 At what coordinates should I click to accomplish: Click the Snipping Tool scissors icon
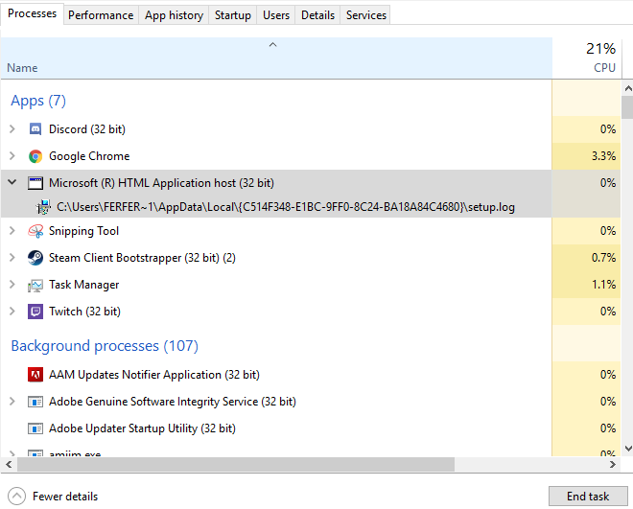(35, 231)
